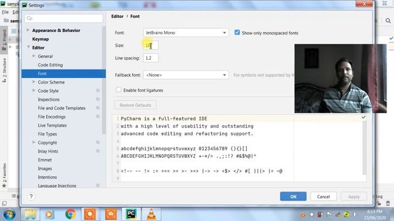Open the Fallback font dropdown
The width and height of the screenshot is (394, 221).
pos(186,75)
